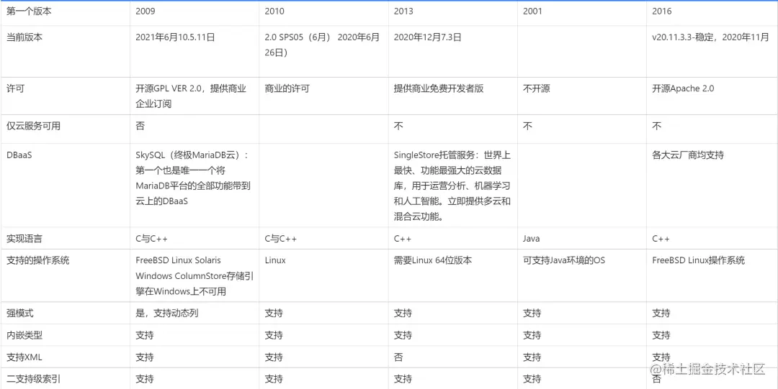Select the SingleStore托管服务 description cell

(x=452, y=186)
